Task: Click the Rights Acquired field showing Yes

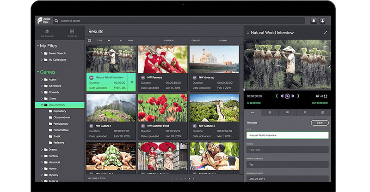Action: point(287,164)
